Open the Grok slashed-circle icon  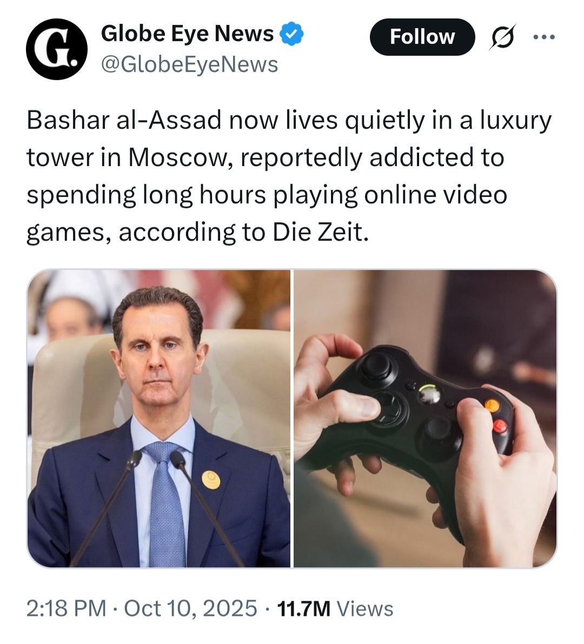[x=502, y=37]
